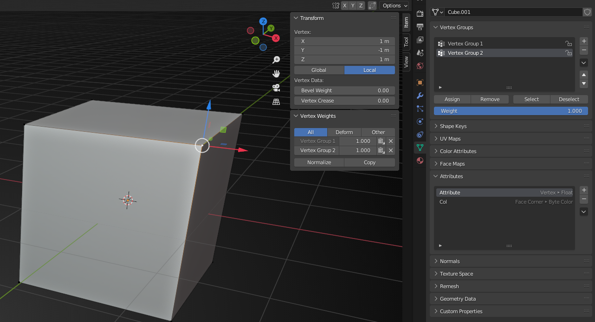Open the Options dropdown

point(395,6)
